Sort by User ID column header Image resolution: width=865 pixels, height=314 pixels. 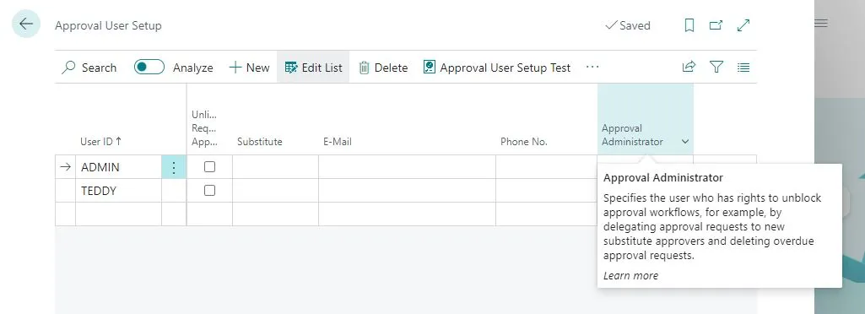pyautogui.click(x=101, y=141)
